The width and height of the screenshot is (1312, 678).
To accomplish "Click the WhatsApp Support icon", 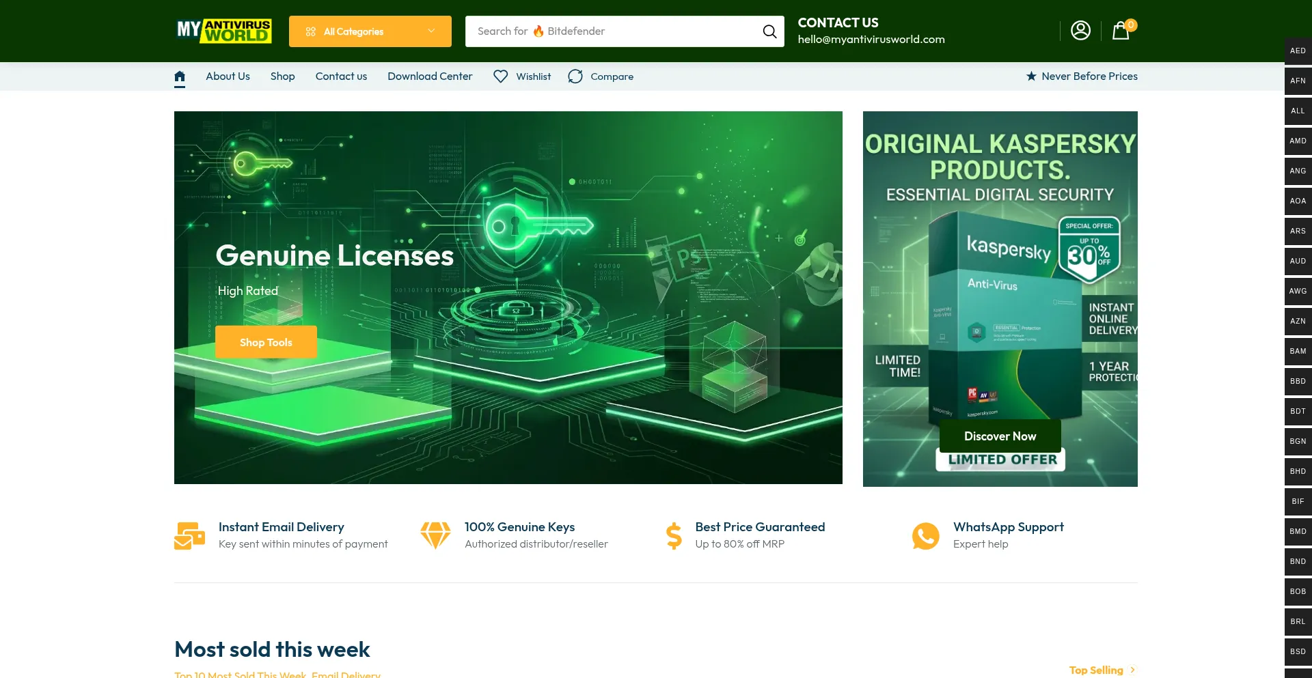I will coord(926,536).
